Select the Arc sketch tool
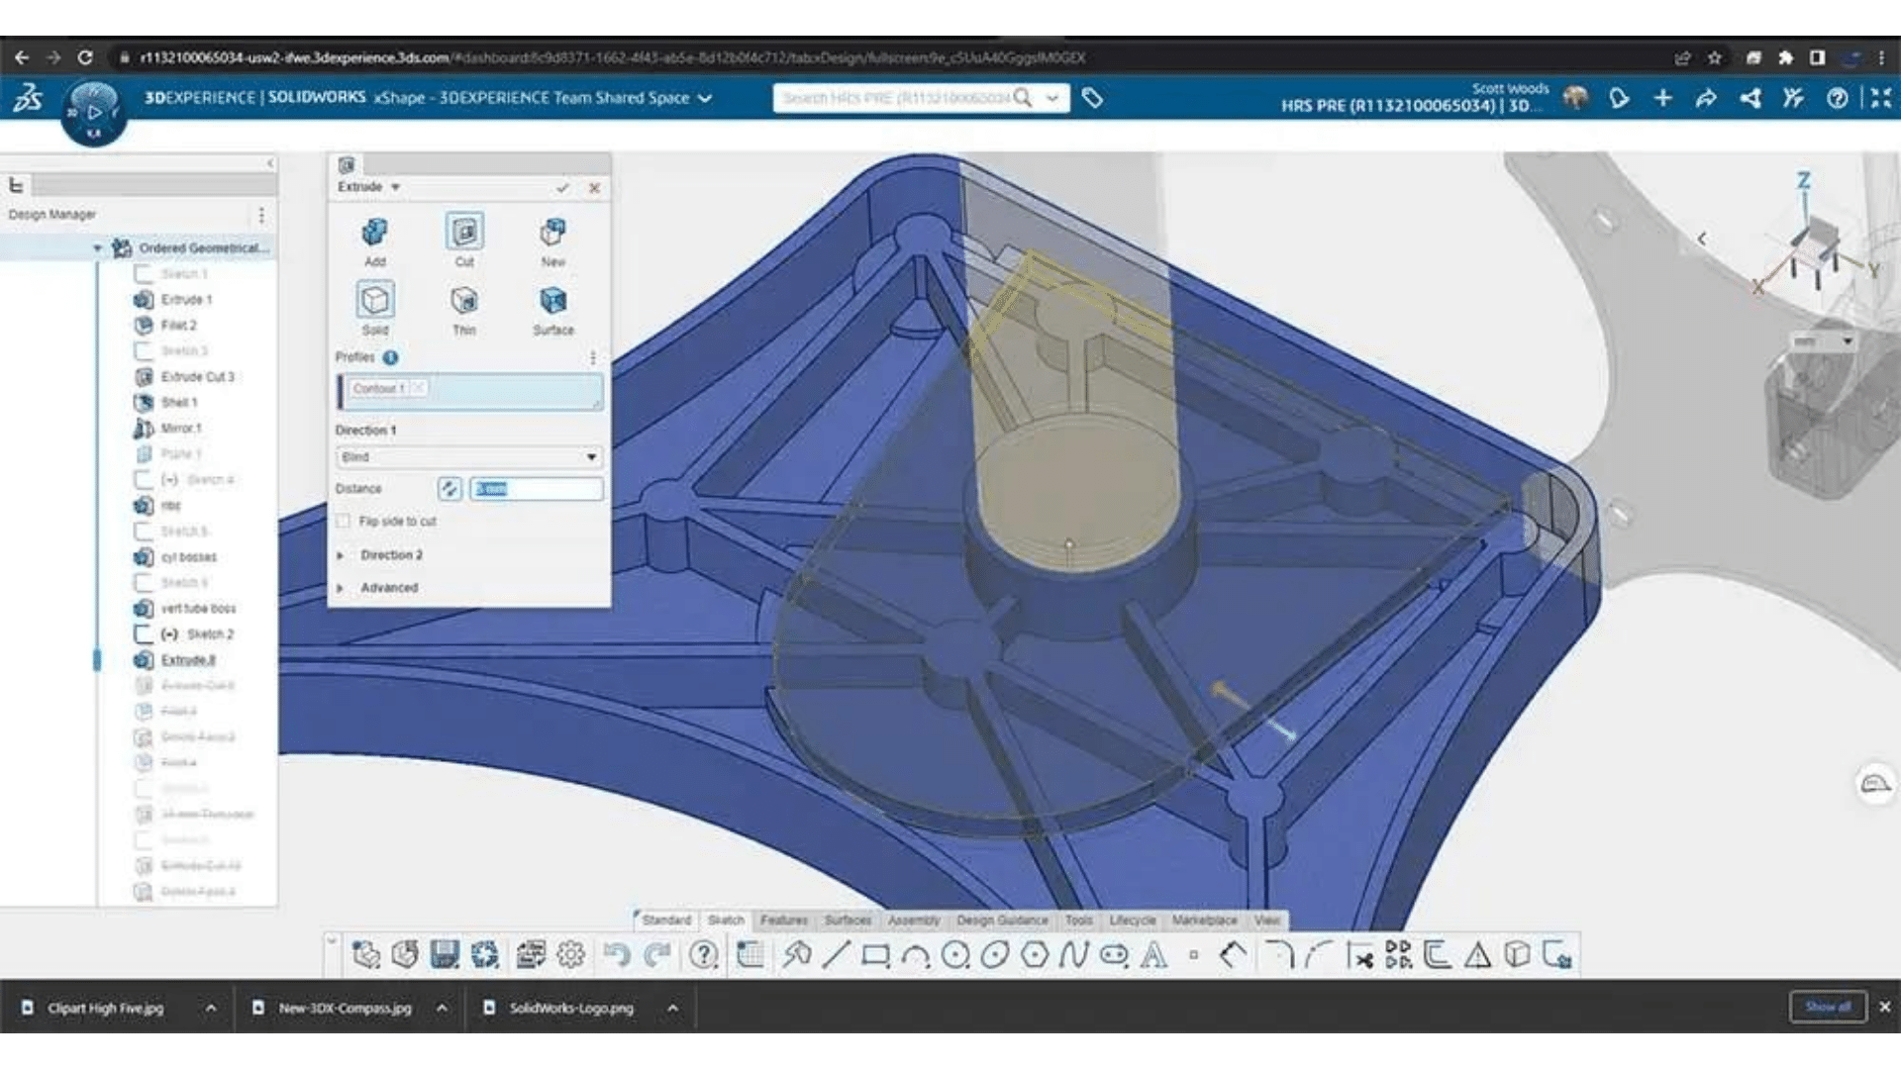The image size is (1901, 1069). (915, 956)
